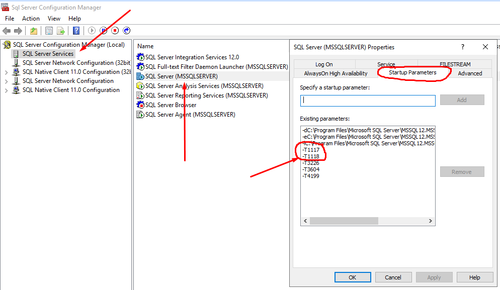Screen dimensions: 500x290
Task: Click the Start Service play icon
Action: (92, 31)
